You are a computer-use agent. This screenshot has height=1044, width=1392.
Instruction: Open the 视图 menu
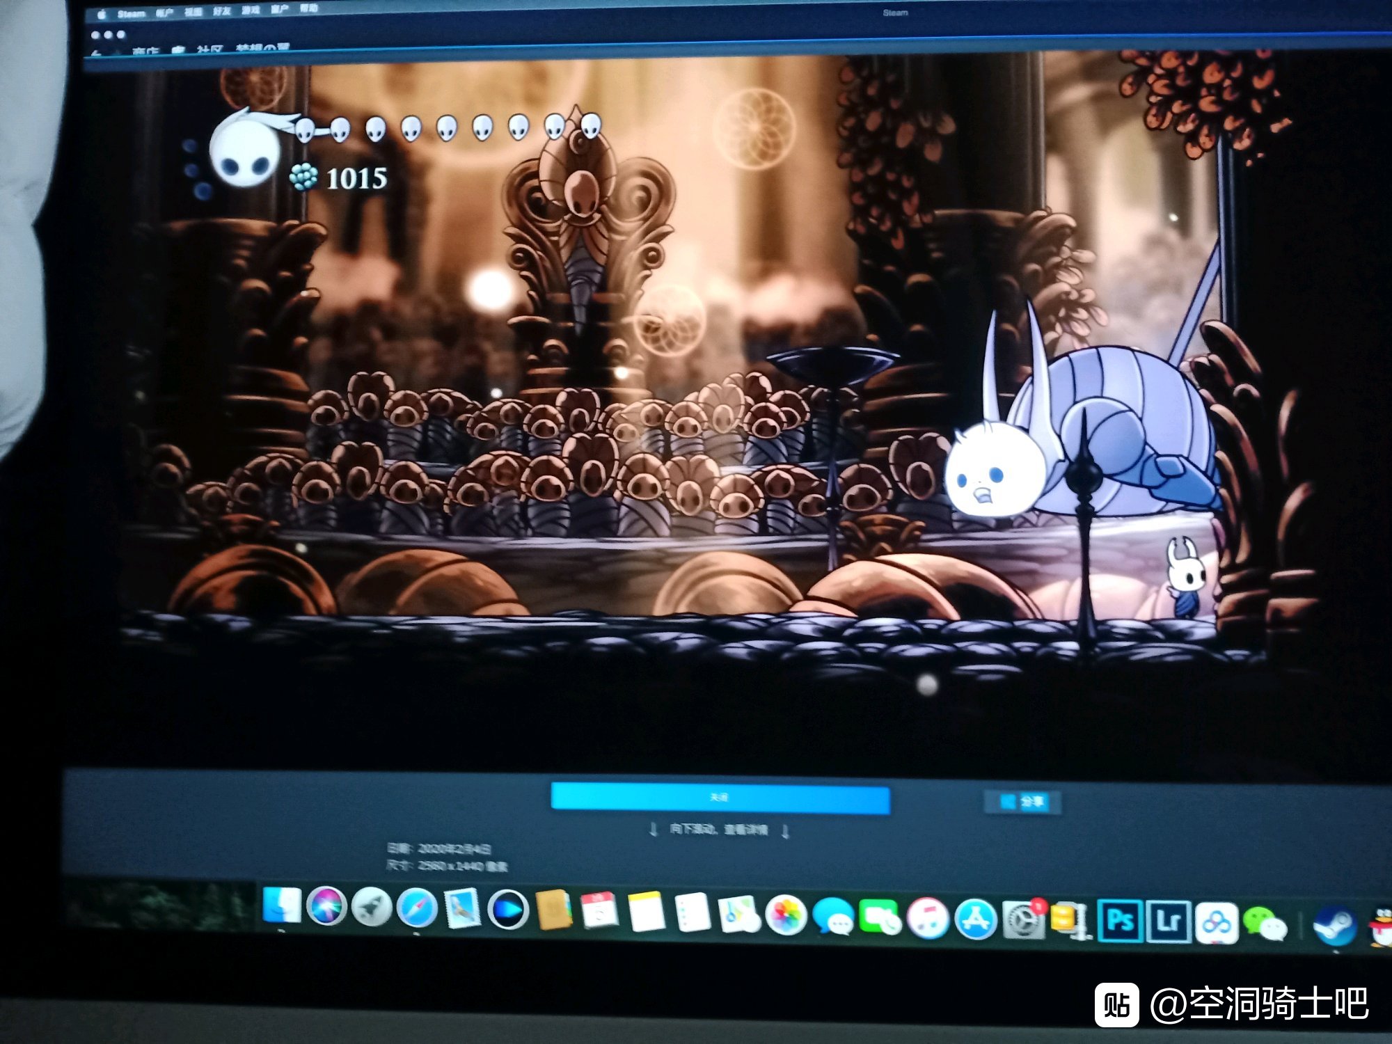(x=193, y=12)
